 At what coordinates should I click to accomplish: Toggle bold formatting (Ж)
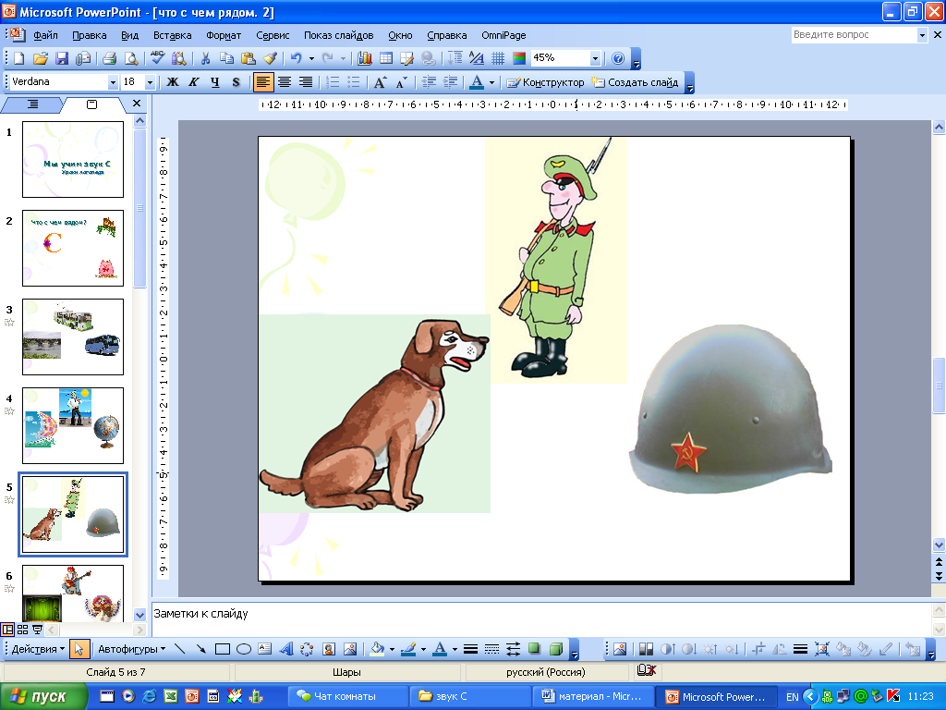click(x=173, y=82)
